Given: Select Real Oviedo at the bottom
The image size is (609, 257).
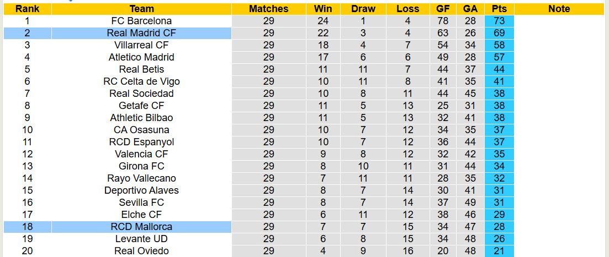Looking at the screenshot, I should 141,251.
